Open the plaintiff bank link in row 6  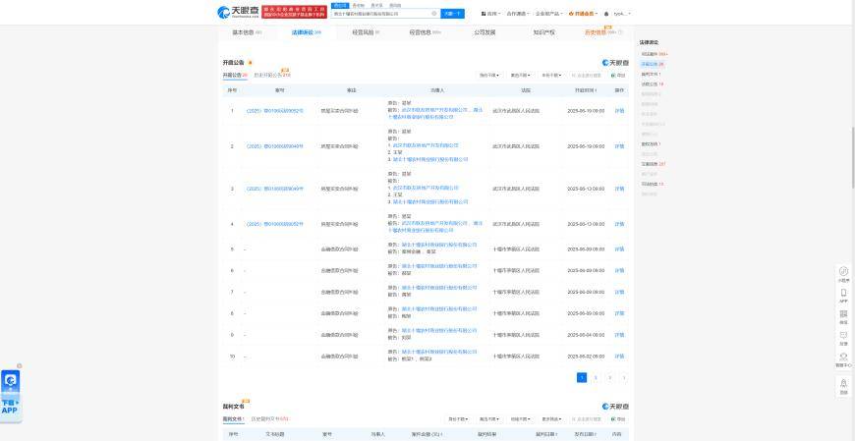point(439,266)
